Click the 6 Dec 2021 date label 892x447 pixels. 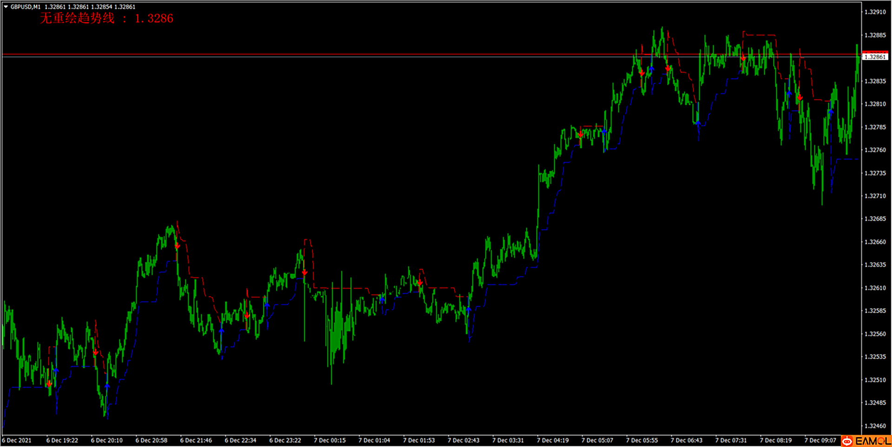coord(17,440)
